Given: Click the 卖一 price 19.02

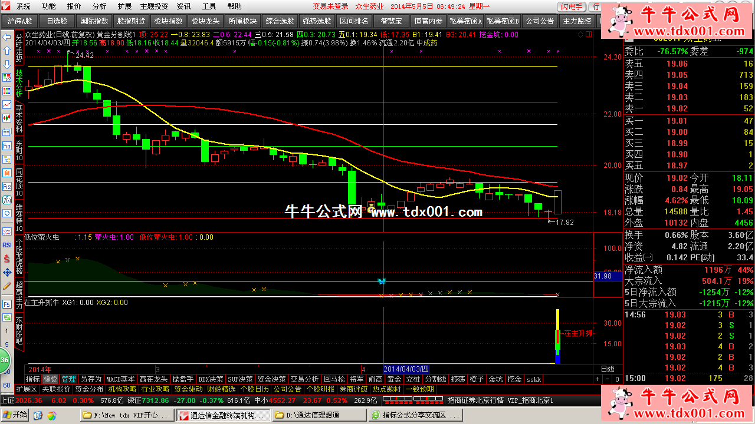Looking at the screenshot, I should (677, 108).
